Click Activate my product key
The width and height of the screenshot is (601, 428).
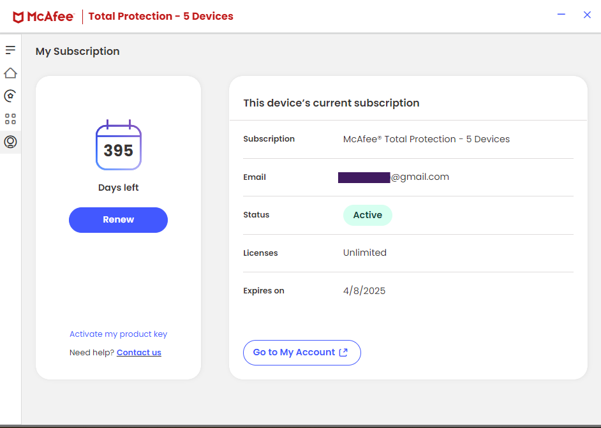click(x=118, y=334)
